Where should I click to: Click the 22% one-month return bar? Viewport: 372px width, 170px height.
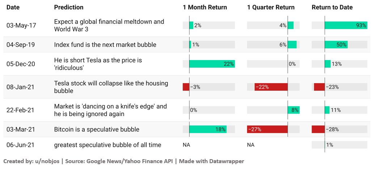tap(212, 64)
